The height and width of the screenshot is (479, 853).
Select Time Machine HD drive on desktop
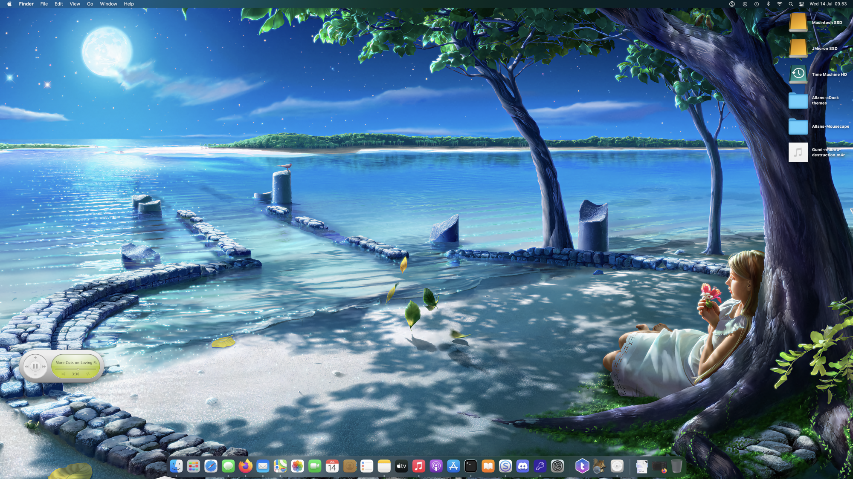click(798, 74)
